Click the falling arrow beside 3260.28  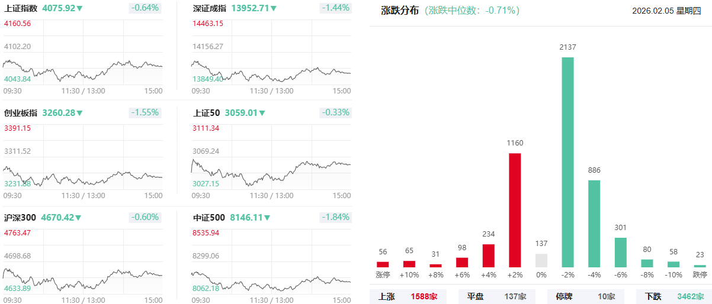80,113
